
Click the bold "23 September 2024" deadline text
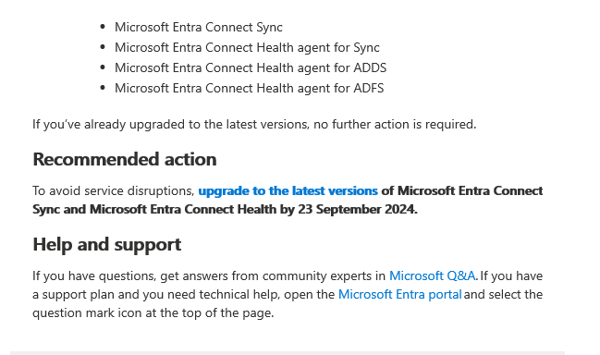tap(357, 209)
